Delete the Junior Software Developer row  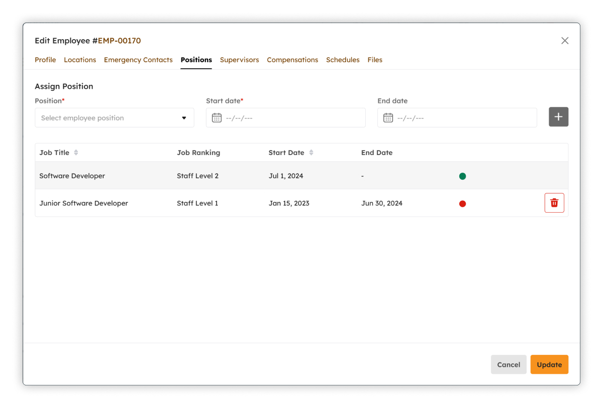click(554, 203)
